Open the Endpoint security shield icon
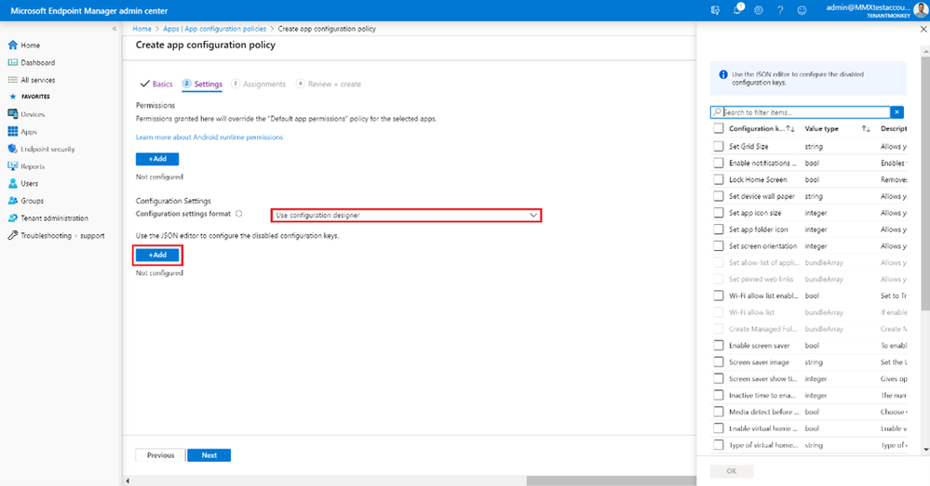The width and height of the screenshot is (930, 486). pyautogui.click(x=12, y=149)
